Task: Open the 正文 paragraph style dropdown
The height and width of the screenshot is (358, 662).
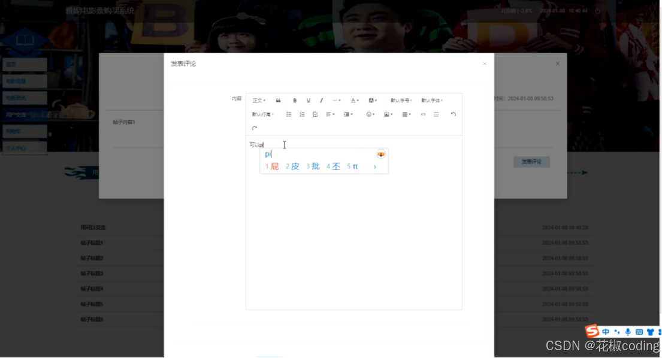Action: click(x=256, y=101)
